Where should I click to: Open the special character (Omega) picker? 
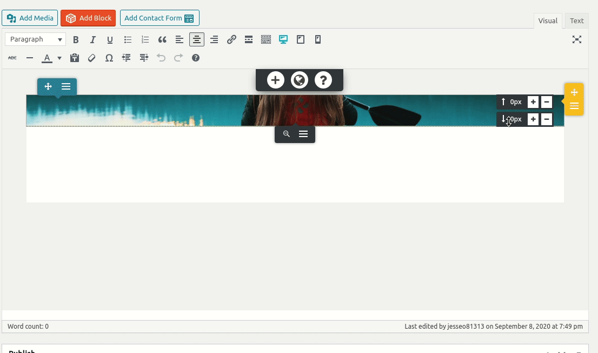pos(109,58)
